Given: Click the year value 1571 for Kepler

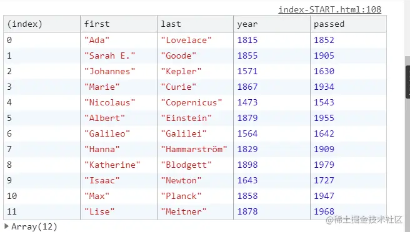Looking at the screenshot, I should coord(247,71).
